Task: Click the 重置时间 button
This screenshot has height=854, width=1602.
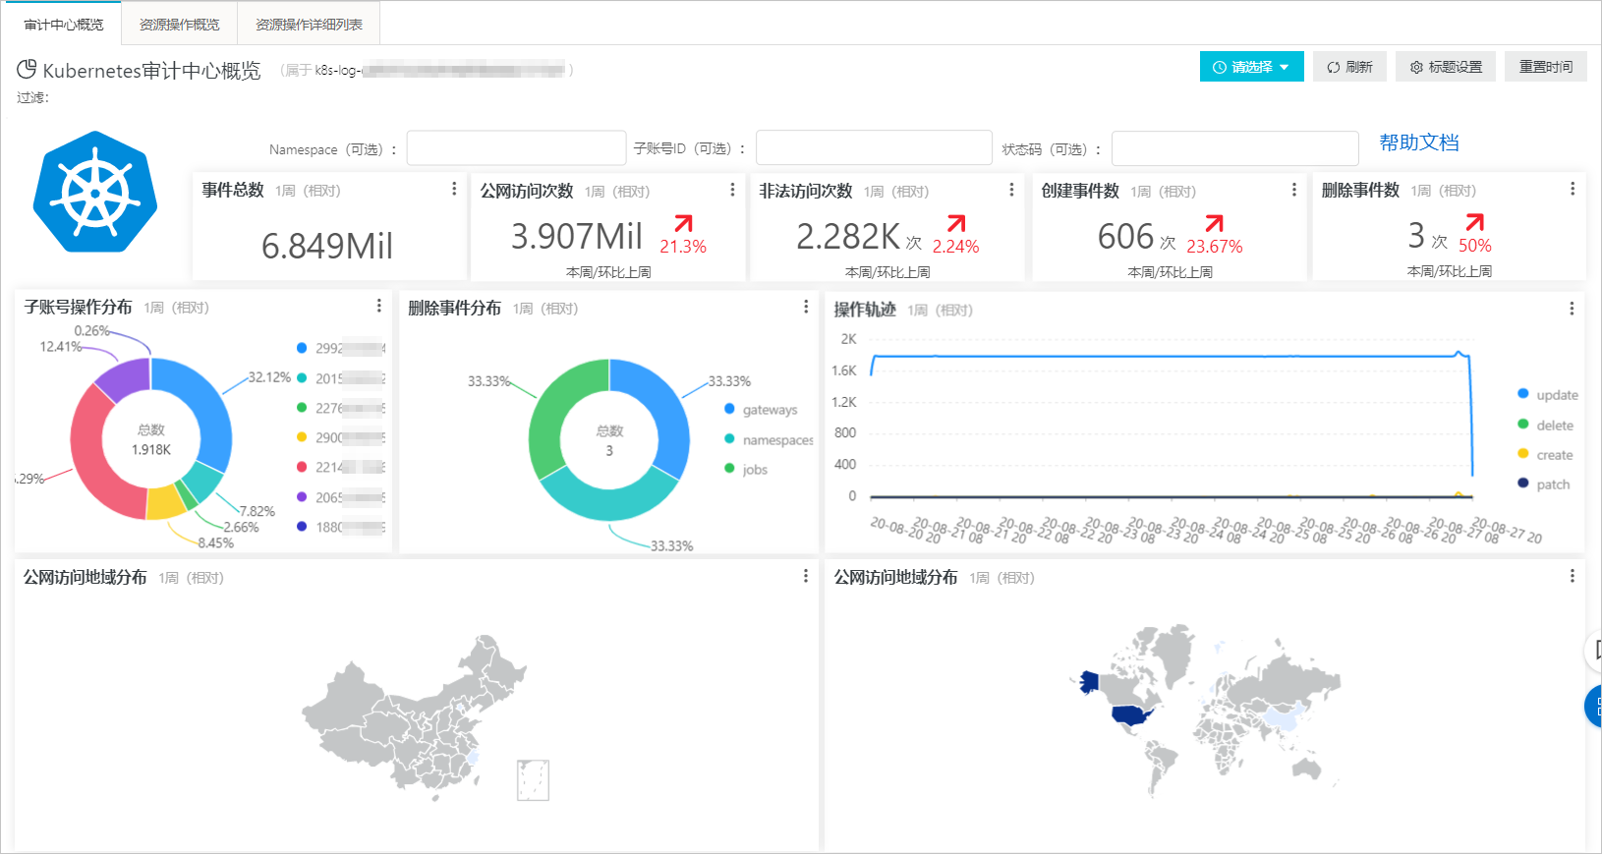Action: (x=1545, y=67)
